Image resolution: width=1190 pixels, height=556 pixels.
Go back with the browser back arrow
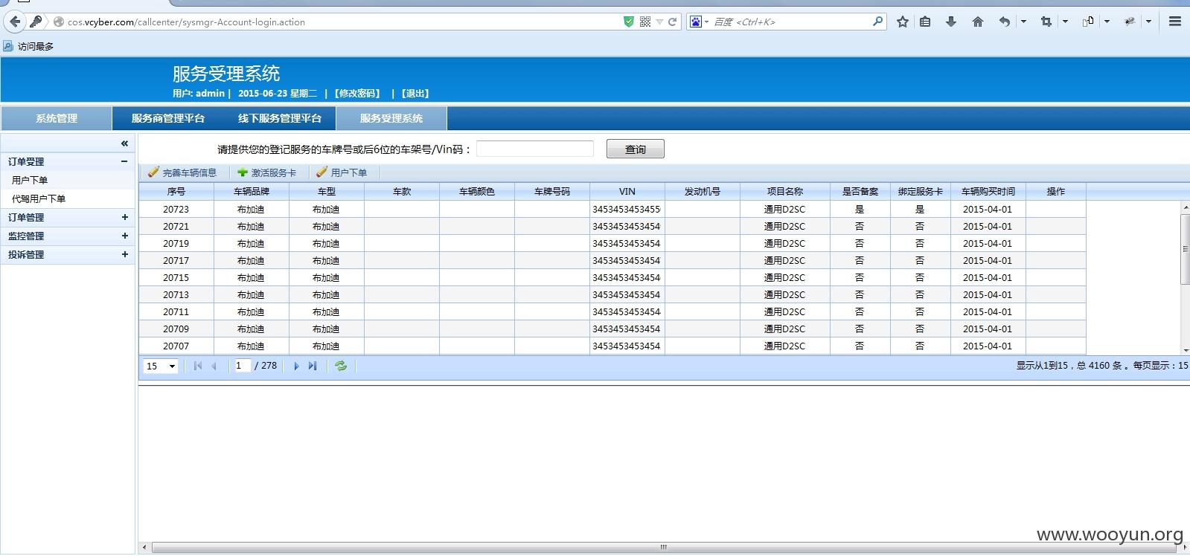[15, 22]
